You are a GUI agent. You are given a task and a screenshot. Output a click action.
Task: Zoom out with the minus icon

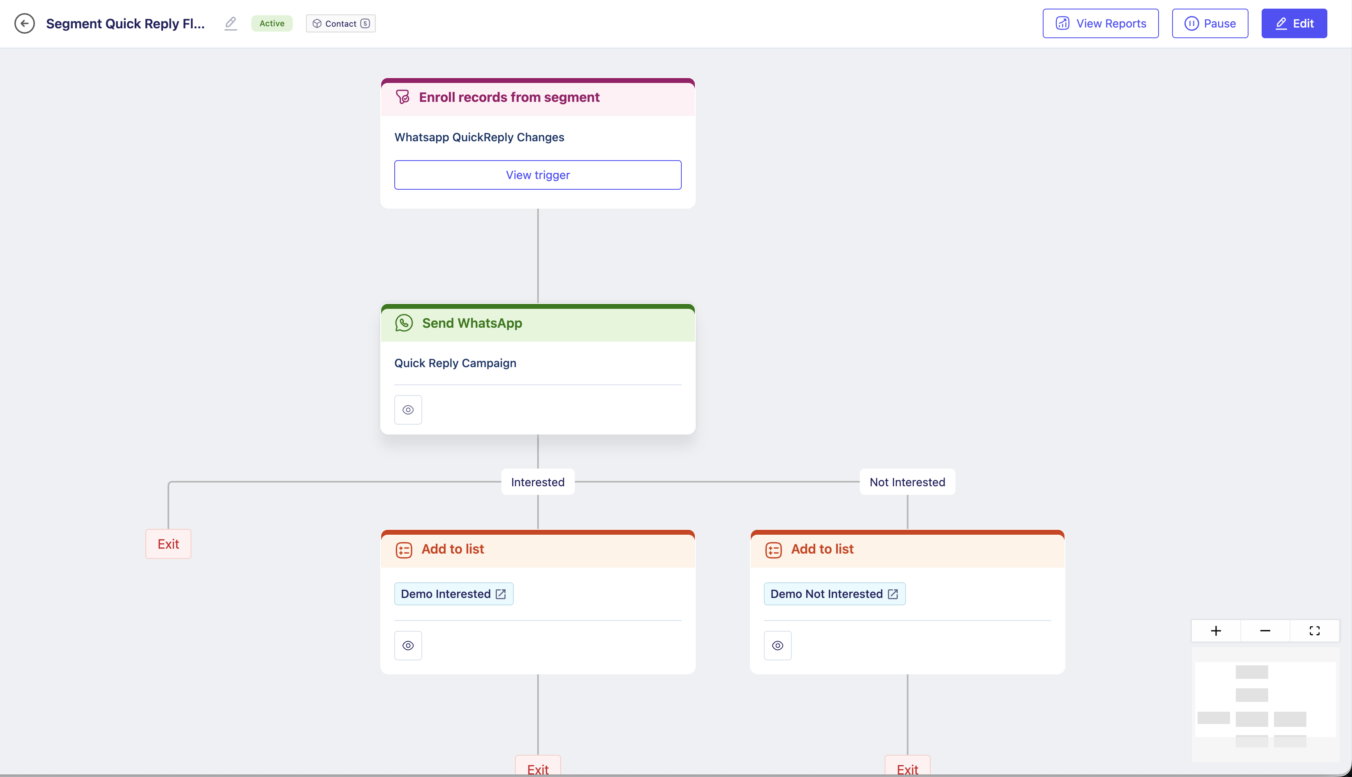click(1265, 631)
